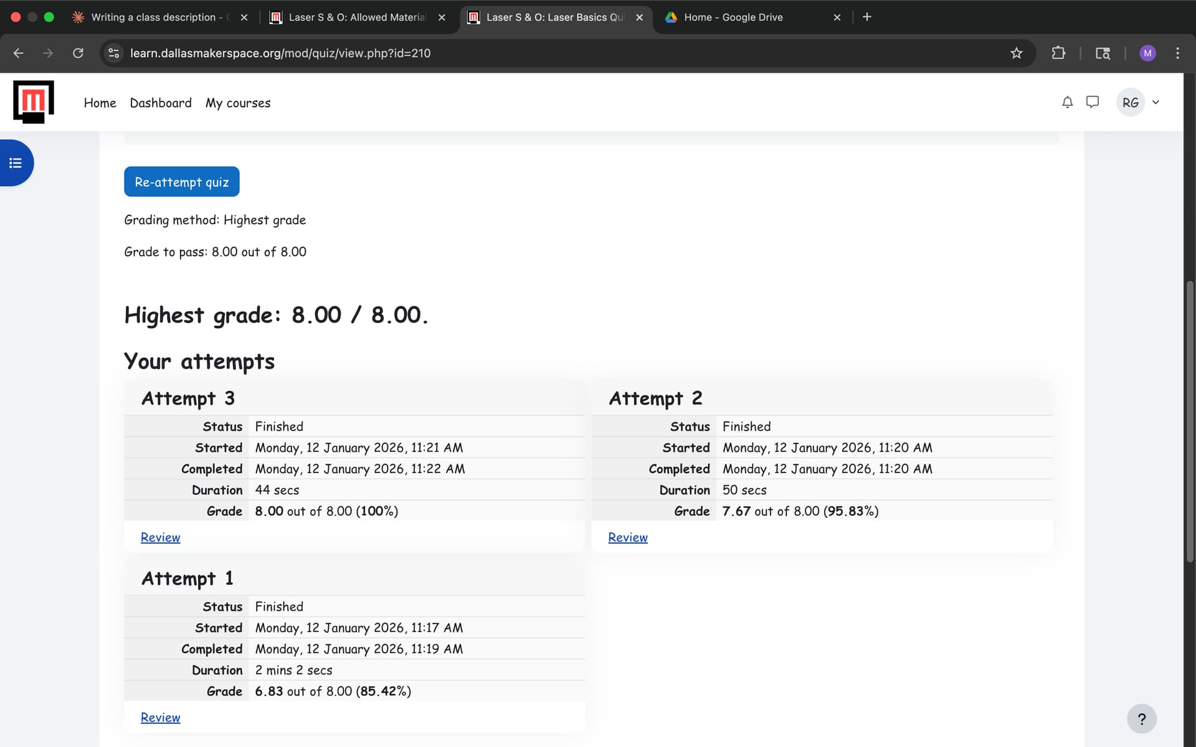This screenshot has width=1196, height=747.
Task: Click the Attempt 2 heading
Action: point(655,398)
